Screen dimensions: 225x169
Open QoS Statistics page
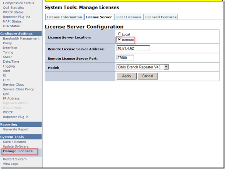pos(14,8)
